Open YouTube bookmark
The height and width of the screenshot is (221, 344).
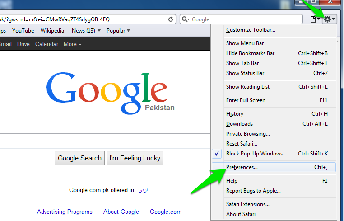[23, 31]
